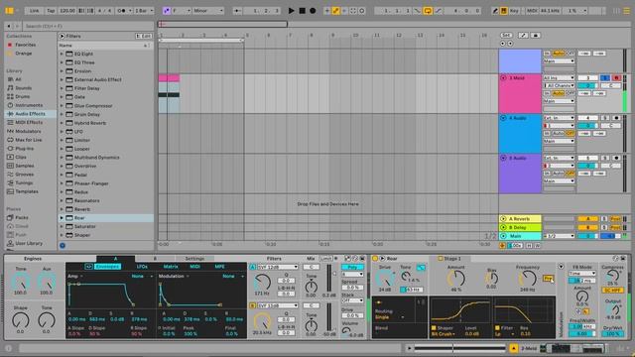
Task: Toggle the metronome icon
Action: click(122, 11)
